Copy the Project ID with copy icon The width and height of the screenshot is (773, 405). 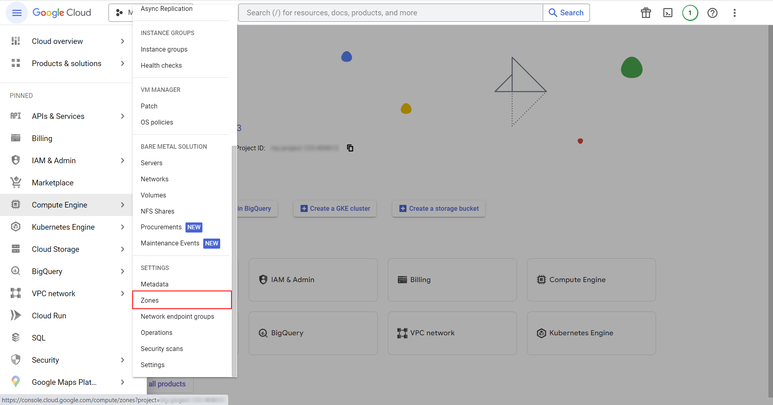[350, 148]
